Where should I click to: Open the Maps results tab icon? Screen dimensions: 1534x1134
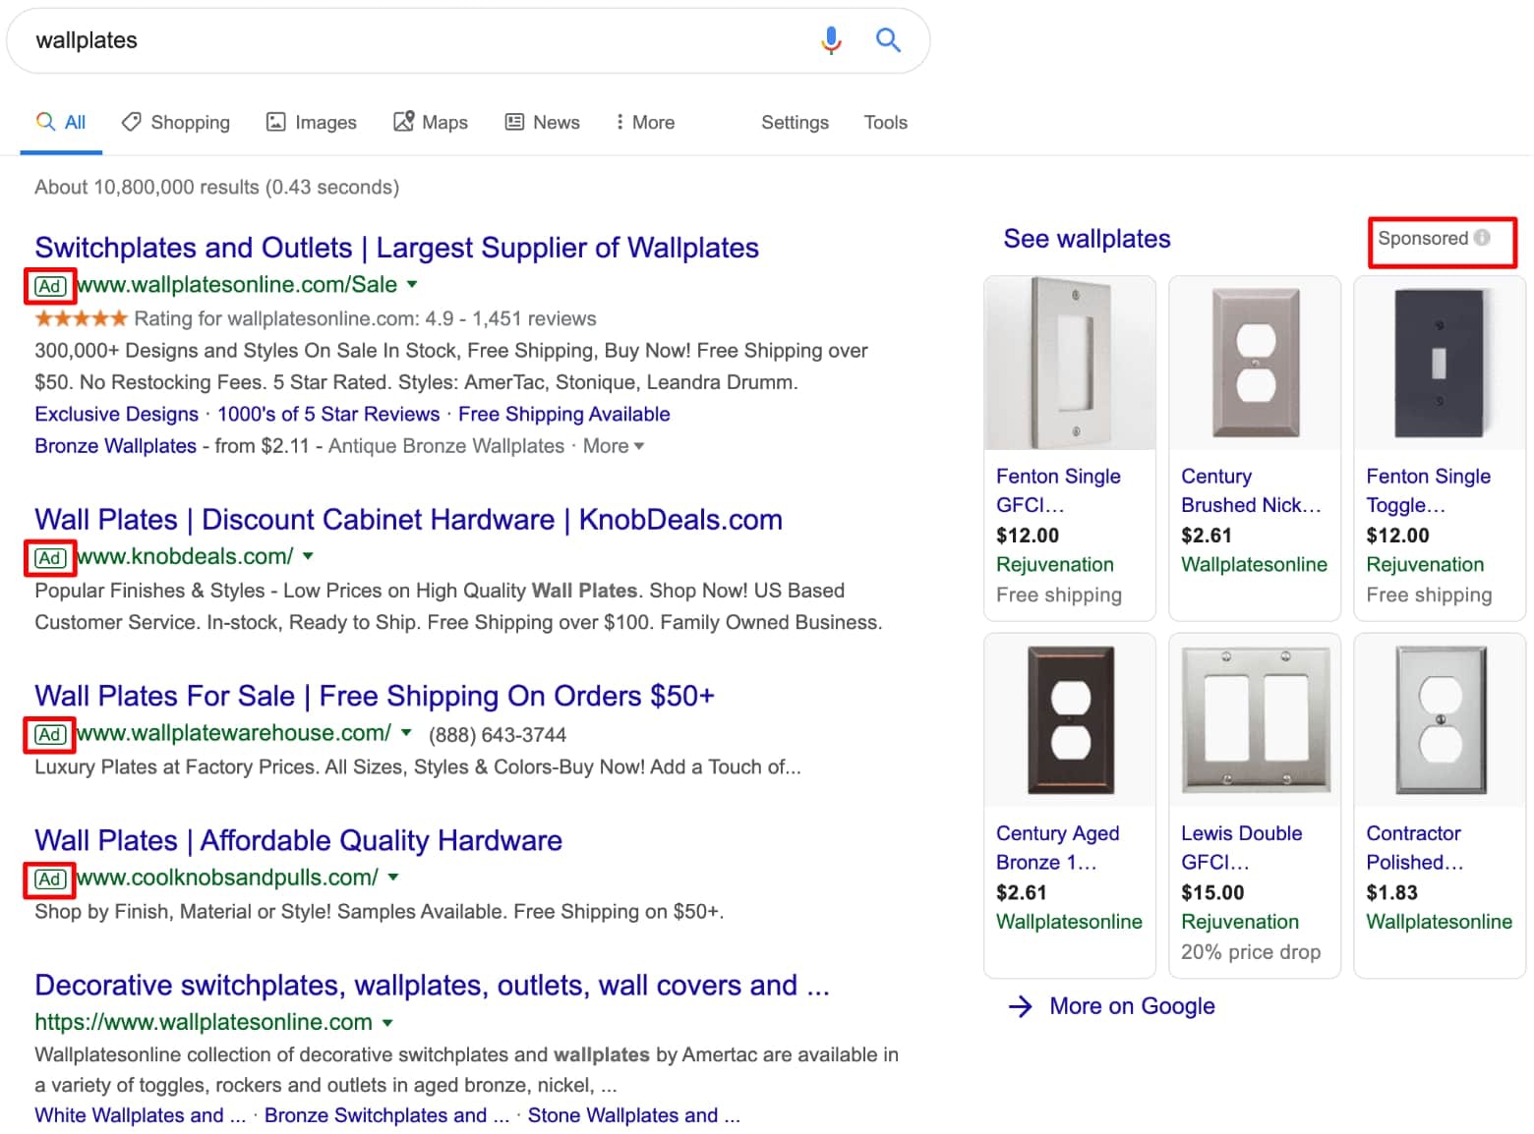[402, 121]
